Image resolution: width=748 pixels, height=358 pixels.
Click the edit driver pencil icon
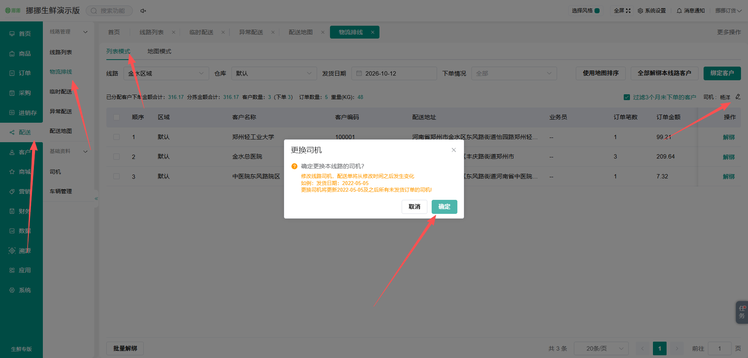coord(738,97)
